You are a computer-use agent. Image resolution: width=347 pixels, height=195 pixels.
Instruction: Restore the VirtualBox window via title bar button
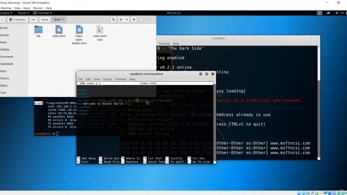pyautogui.click(x=338, y=3)
